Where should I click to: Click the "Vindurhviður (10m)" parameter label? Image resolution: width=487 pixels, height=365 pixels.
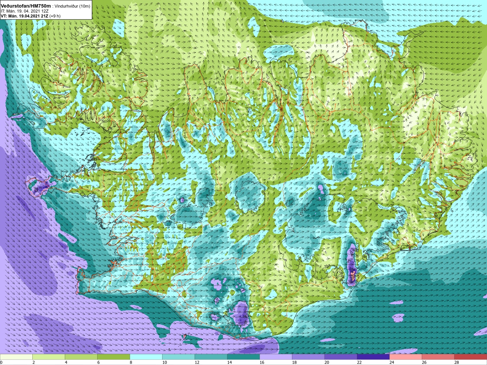click(x=73, y=6)
